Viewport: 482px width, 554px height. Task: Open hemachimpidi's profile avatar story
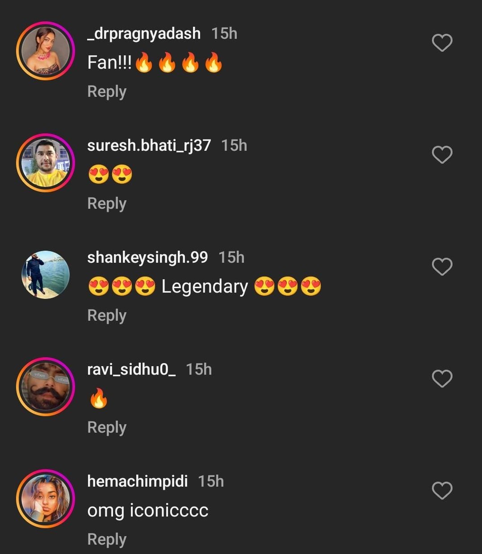[46, 499]
